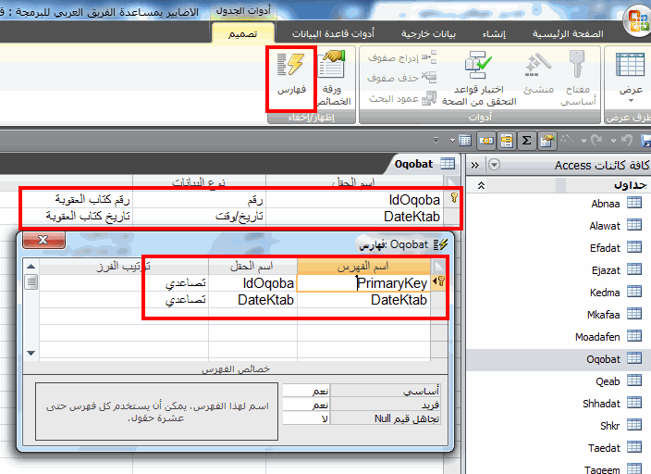
Task: Click إدراج صفوف insert rows
Action: [x=402, y=57]
